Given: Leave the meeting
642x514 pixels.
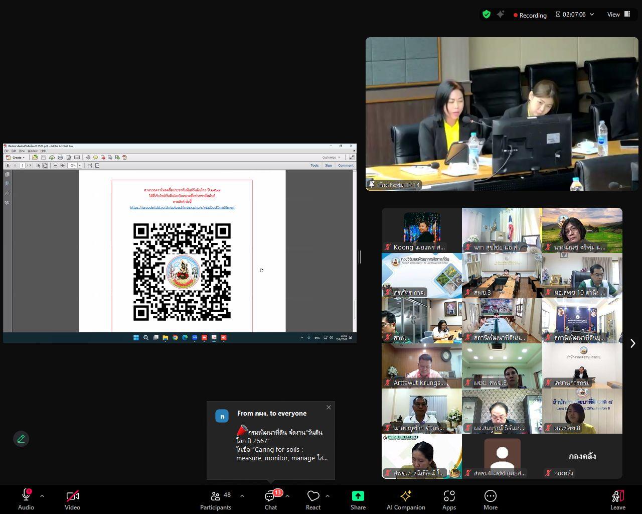Looking at the screenshot, I should click(x=618, y=500).
